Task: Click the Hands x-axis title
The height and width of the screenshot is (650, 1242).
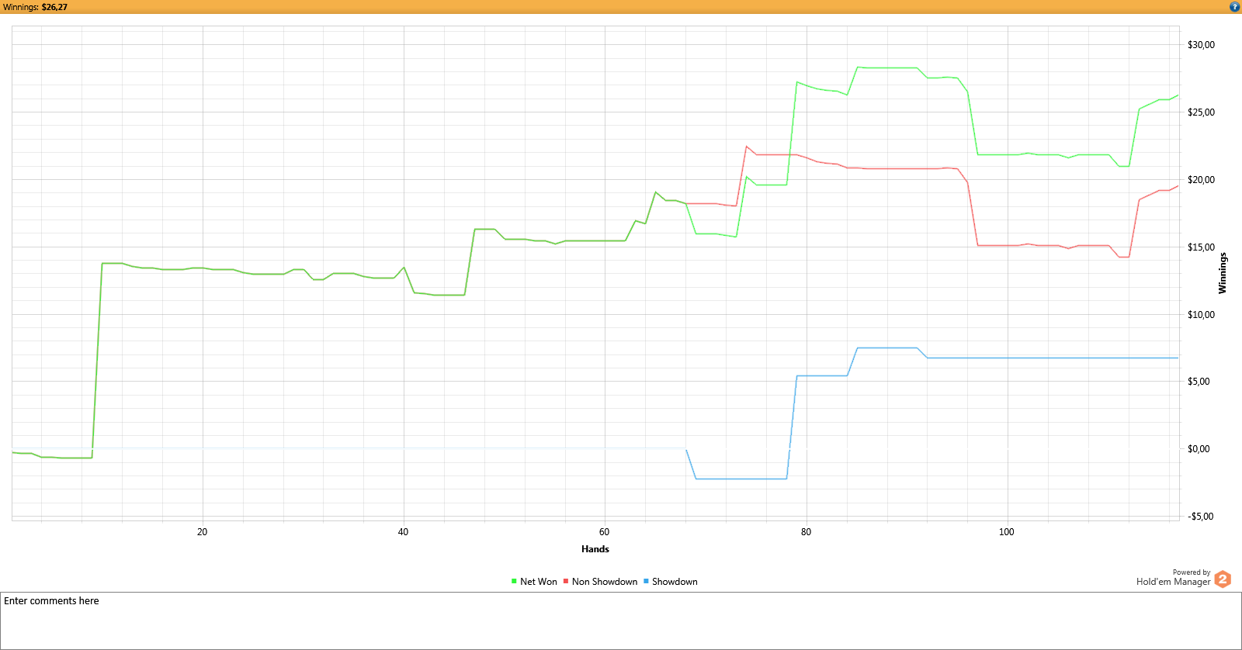Action: (595, 549)
